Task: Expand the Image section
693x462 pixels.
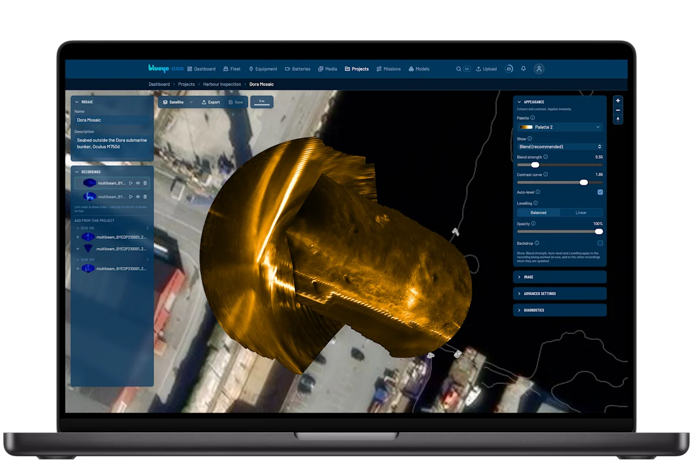Action: click(560, 277)
